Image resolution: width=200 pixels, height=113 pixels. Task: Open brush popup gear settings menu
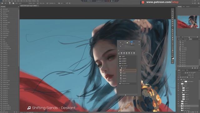pyautogui.click(x=139, y=42)
